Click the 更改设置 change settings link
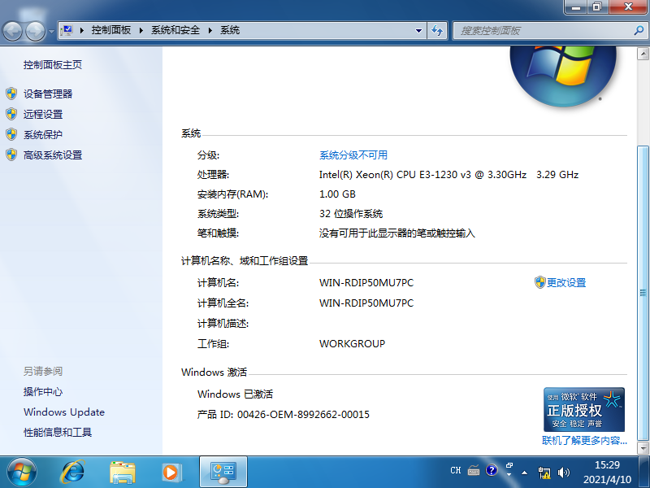Image resolution: width=650 pixels, height=488 pixels. pos(565,283)
